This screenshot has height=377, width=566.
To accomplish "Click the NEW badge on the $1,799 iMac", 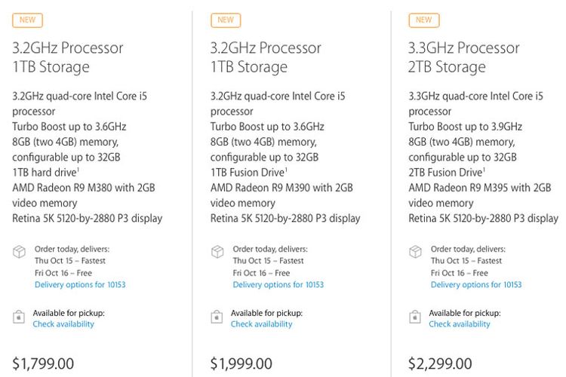I will click(27, 20).
